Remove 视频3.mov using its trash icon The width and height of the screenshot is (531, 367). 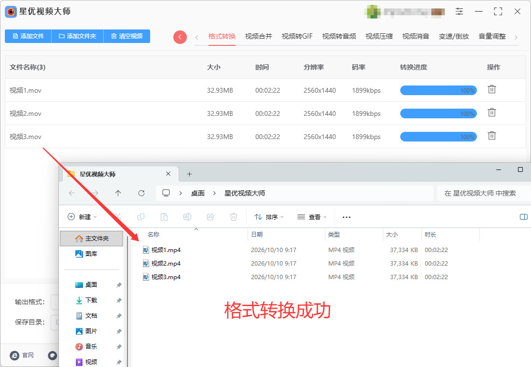[492, 136]
